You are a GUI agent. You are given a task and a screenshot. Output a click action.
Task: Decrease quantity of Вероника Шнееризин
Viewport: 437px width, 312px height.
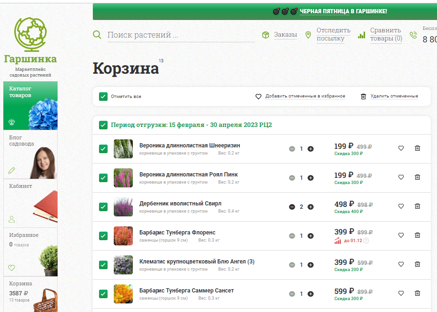(292, 149)
